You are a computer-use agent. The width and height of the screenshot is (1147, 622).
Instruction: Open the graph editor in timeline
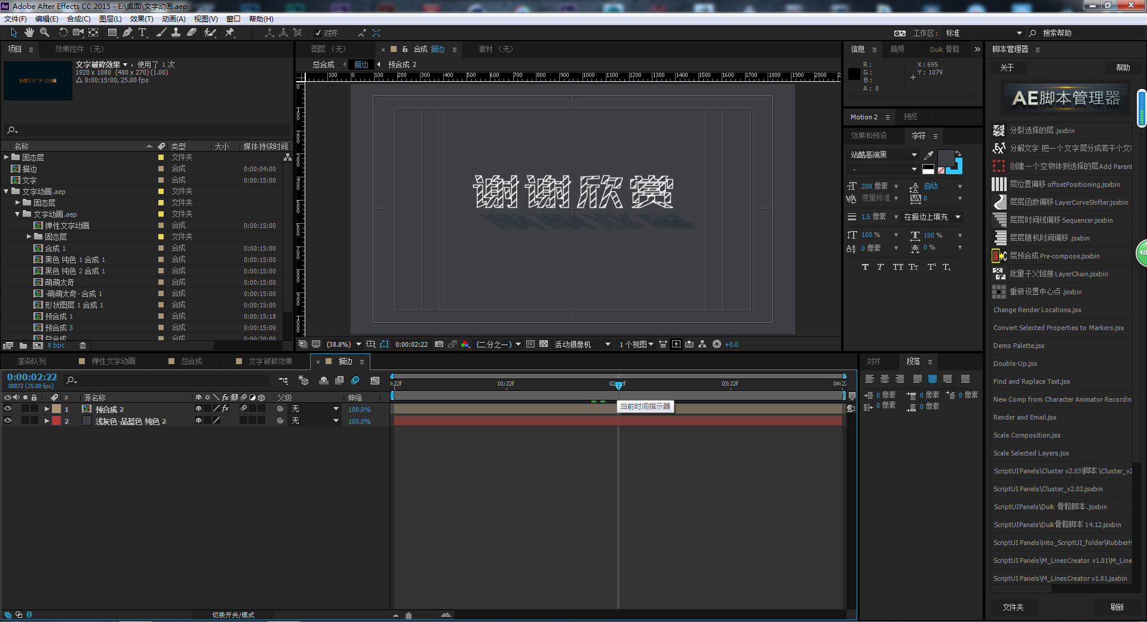point(375,380)
